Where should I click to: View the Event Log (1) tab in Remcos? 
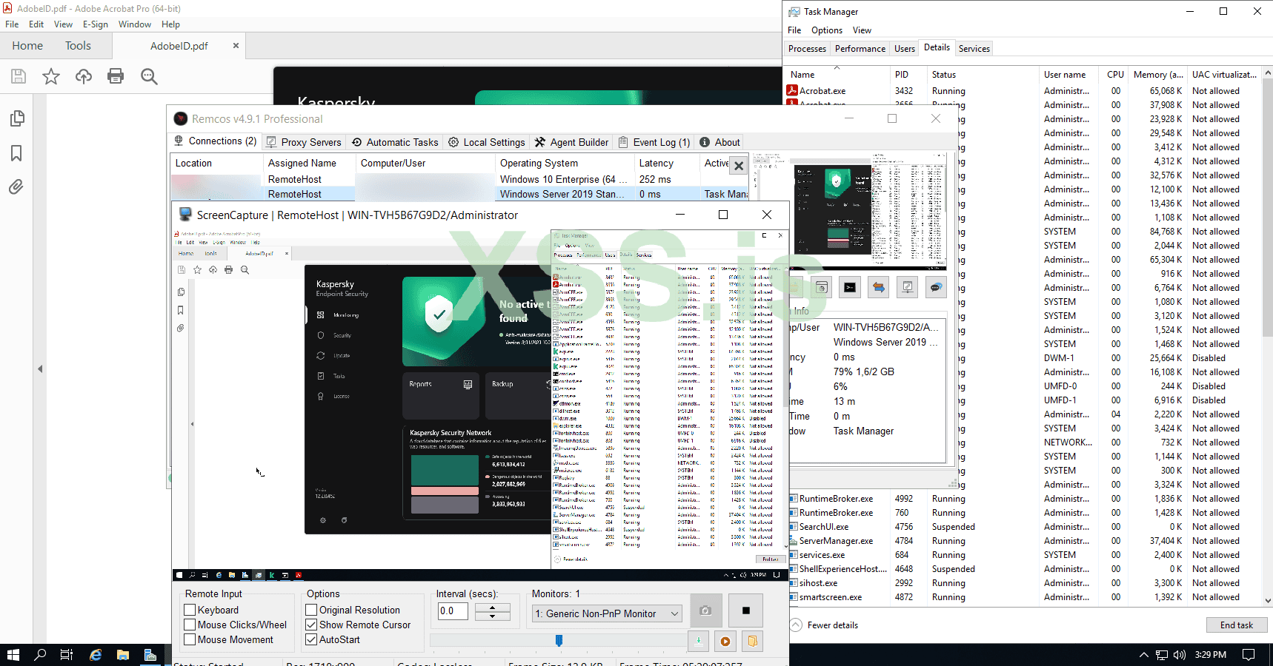click(654, 142)
